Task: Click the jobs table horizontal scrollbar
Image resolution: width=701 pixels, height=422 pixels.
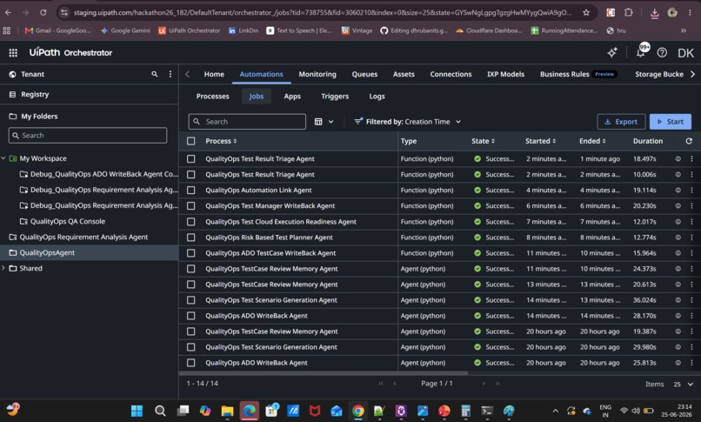Action: point(324,372)
